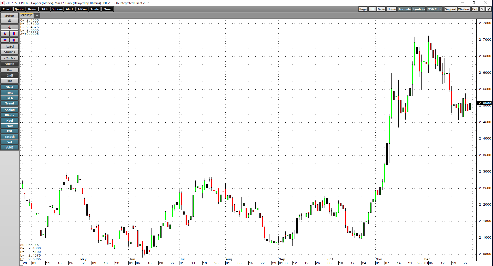Open the Formula builder
493x266 pixels.
[x=405, y=9]
